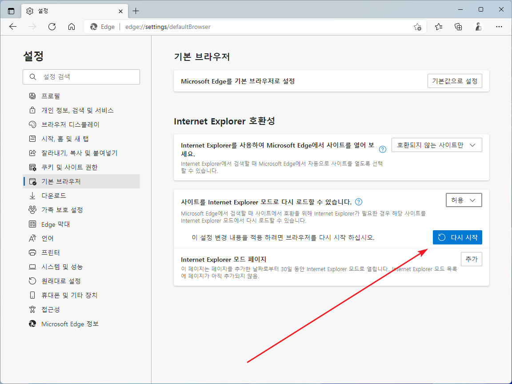Click the address bar URL
The height and width of the screenshot is (384, 512).
(168, 27)
